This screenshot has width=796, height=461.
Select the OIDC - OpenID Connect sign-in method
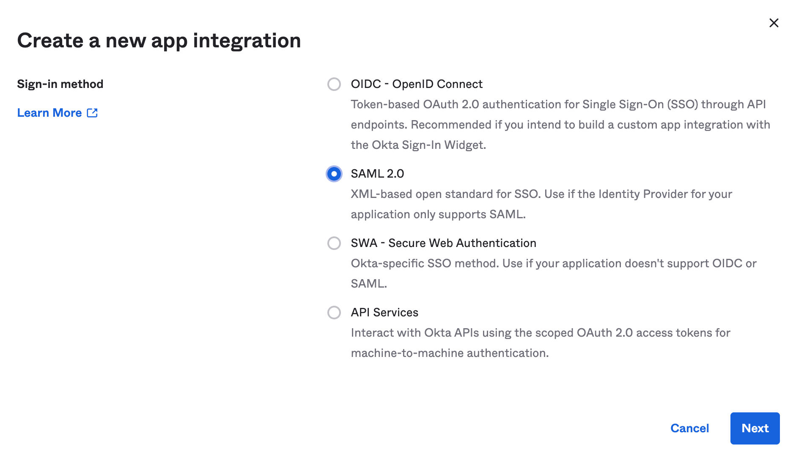click(x=334, y=84)
